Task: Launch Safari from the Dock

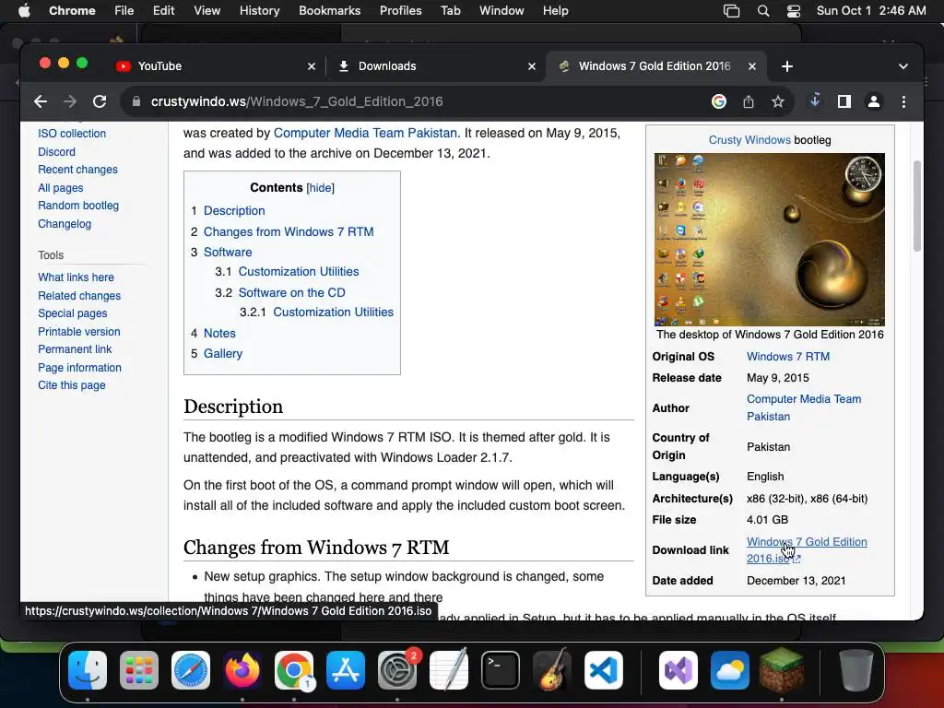Action: click(x=191, y=670)
